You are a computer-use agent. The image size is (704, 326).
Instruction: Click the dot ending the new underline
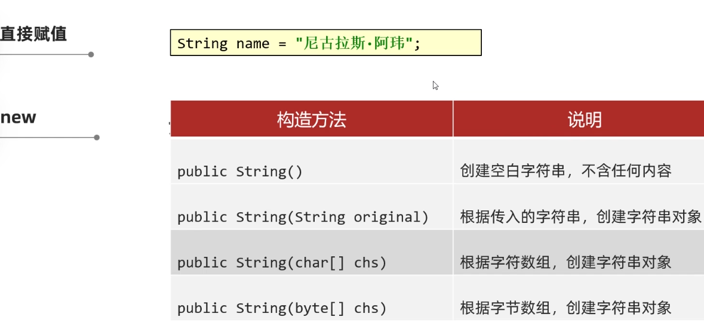coord(97,138)
